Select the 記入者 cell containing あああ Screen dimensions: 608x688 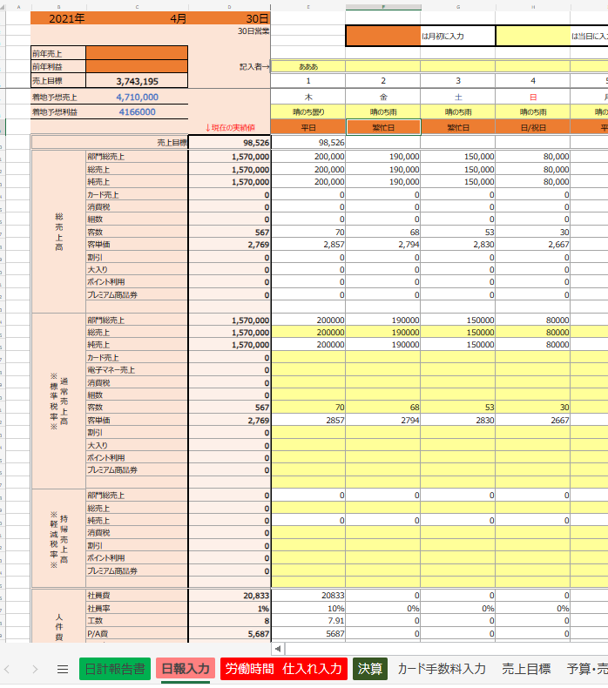click(x=308, y=66)
